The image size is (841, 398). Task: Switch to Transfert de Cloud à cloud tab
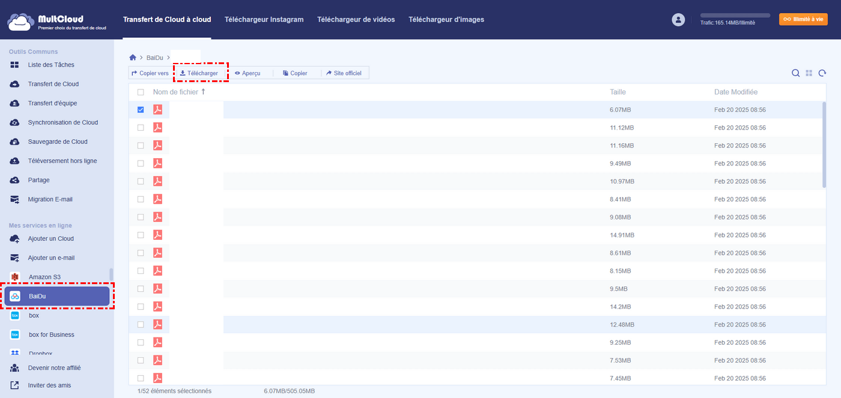167,20
